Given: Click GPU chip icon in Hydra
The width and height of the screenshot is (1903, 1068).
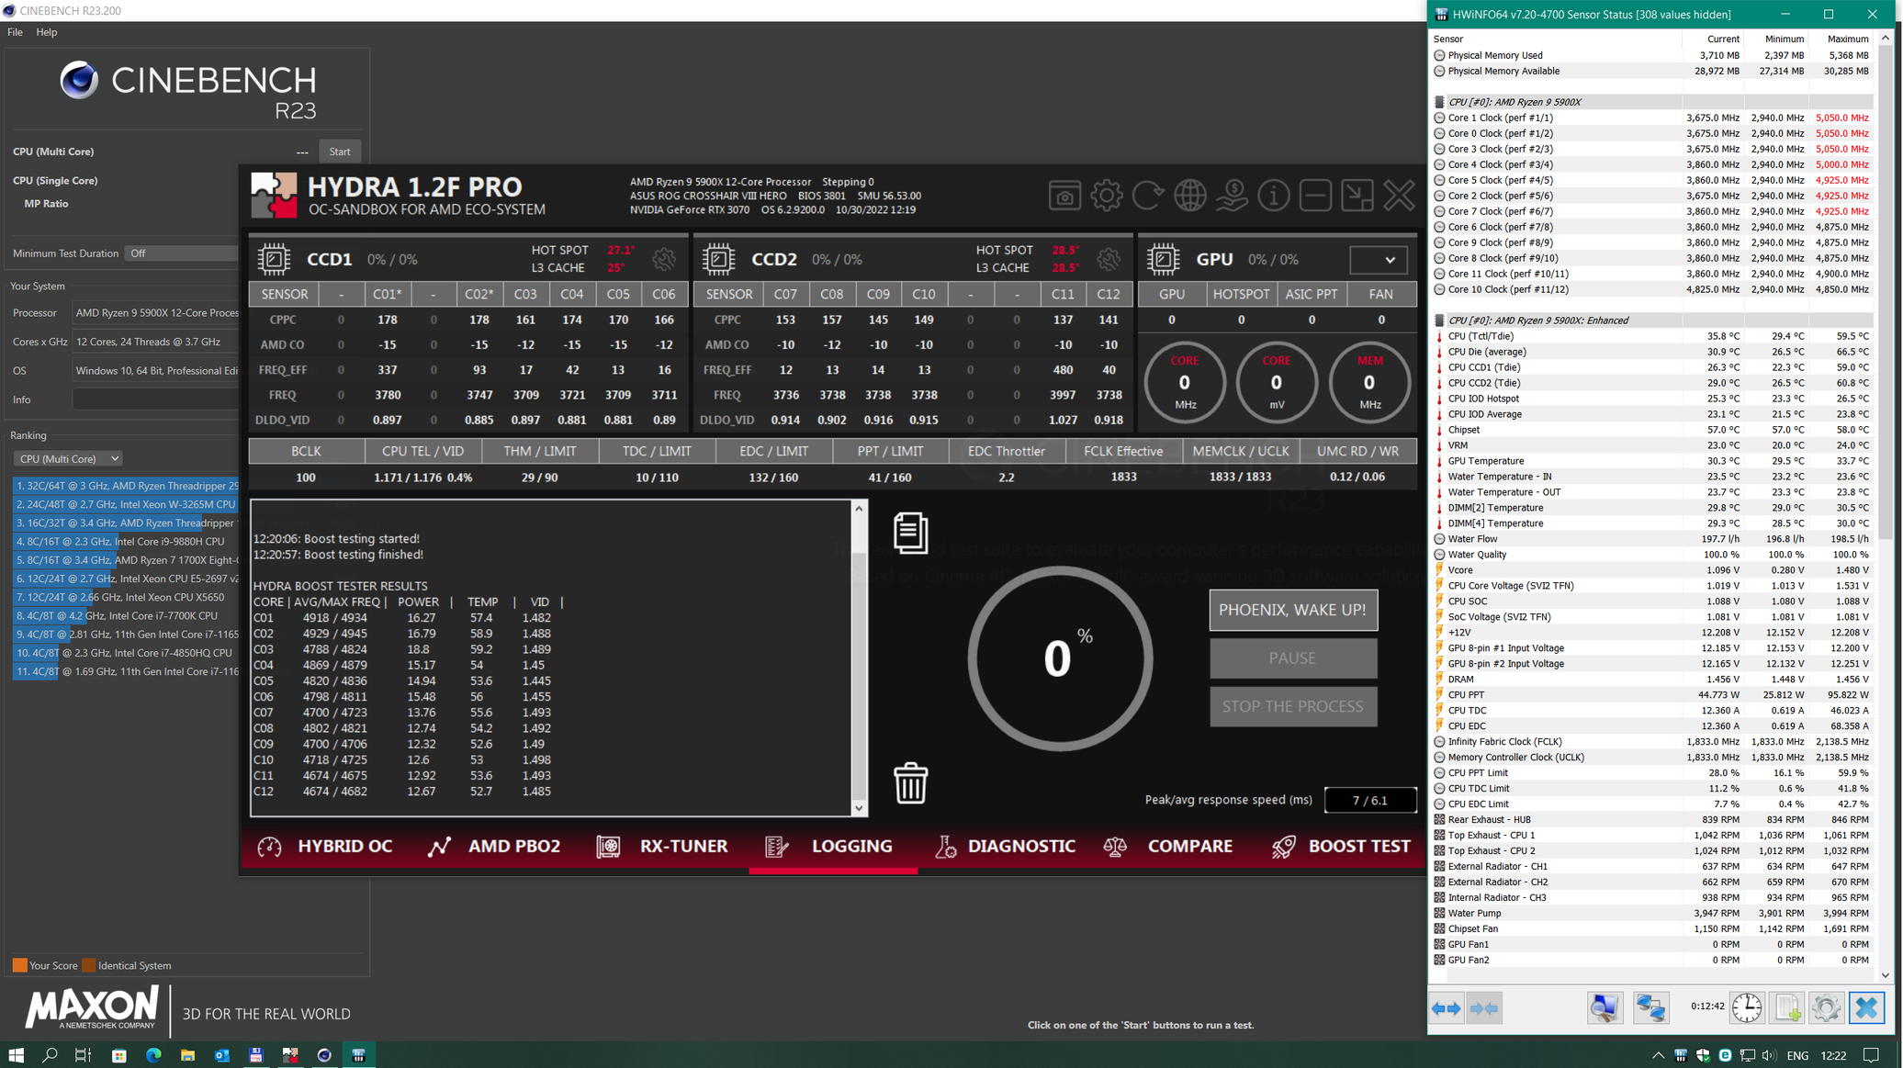Looking at the screenshot, I should pyautogui.click(x=1163, y=259).
